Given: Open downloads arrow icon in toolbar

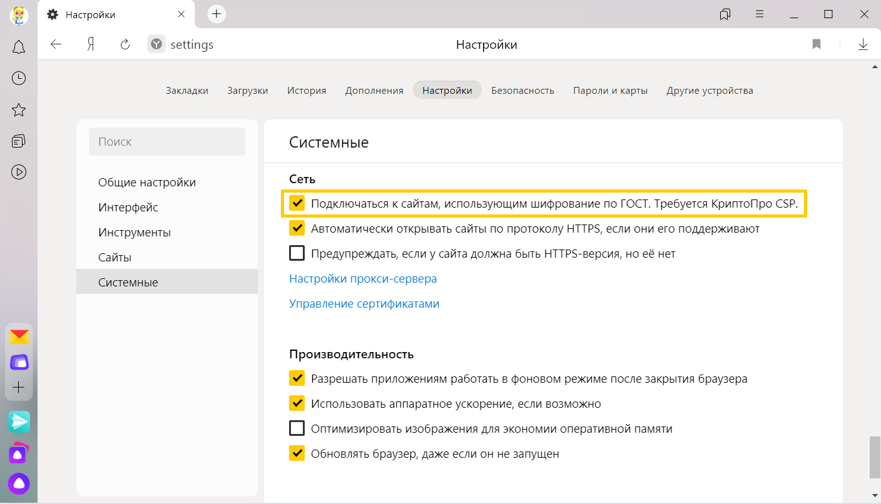Looking at the screenshot, I should [x=863, y=44].
